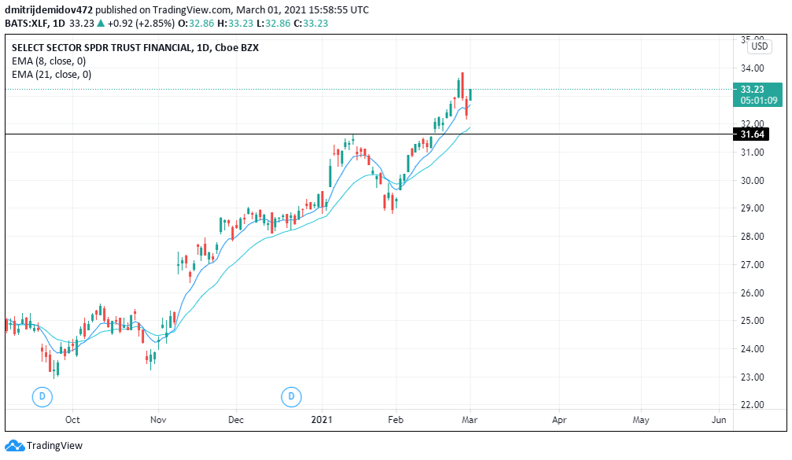Click the 34.00 price axis label
The height and width of the screenshot is (460, 792).
tap(752, 68)
